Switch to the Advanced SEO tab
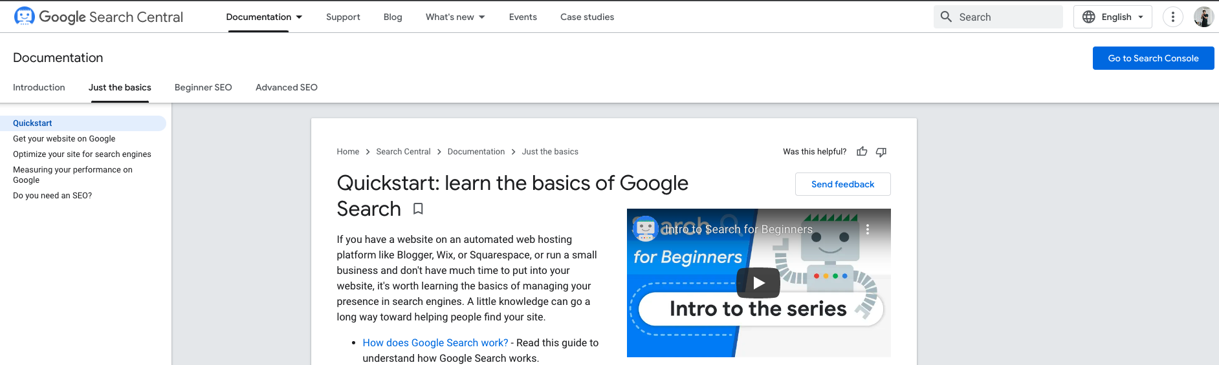 click(287, 87)
